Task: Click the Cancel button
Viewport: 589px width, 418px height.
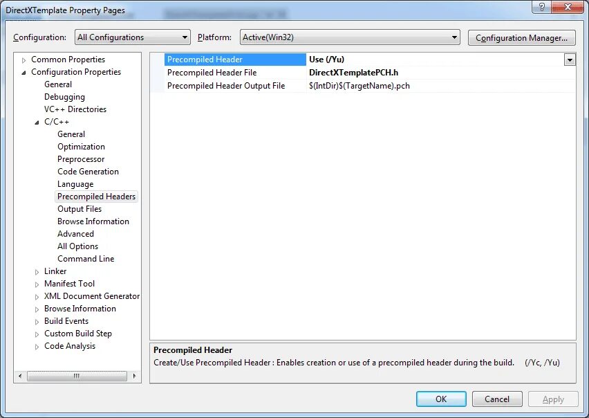Action: click(x=497, y=399)
